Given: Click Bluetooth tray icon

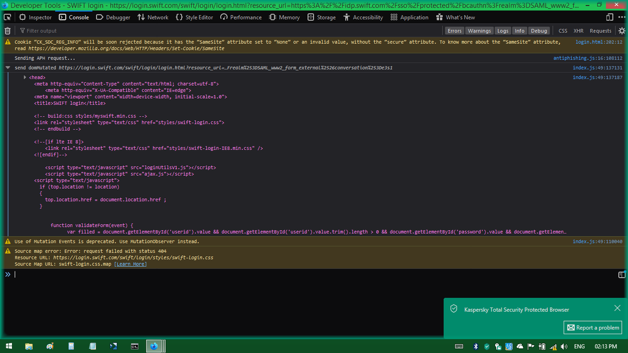Looking at the screenshot, I should tap(475, 346).
